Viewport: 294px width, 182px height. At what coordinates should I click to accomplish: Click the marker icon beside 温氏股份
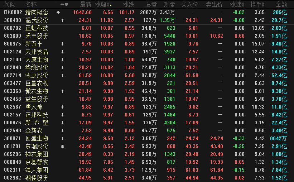pos(62,20)
